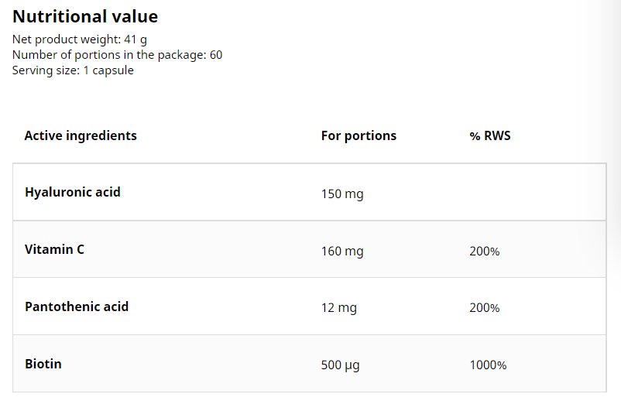Select the Net product weight line
621x404 pixels.
coord(80,39)
